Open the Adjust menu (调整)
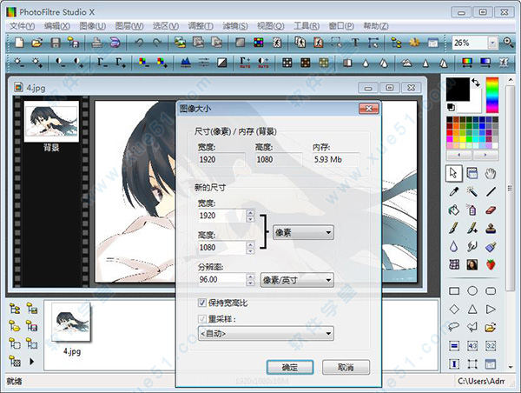The height and width of the screenshot is (393, 521). (201, 26)
